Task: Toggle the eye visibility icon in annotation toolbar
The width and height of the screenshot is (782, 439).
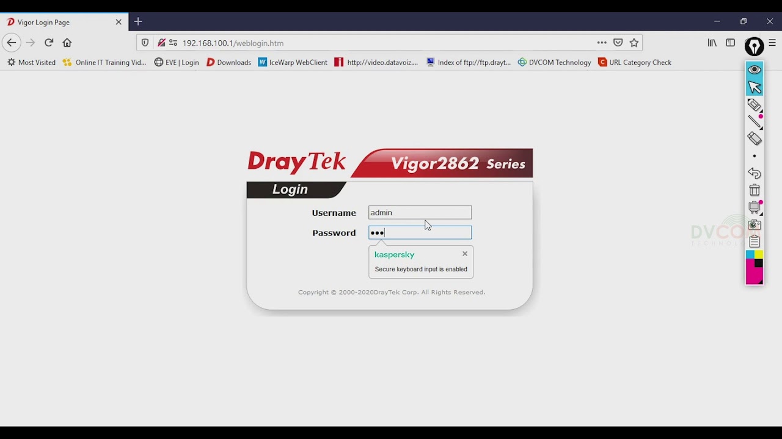Action: tap(755, 70)
